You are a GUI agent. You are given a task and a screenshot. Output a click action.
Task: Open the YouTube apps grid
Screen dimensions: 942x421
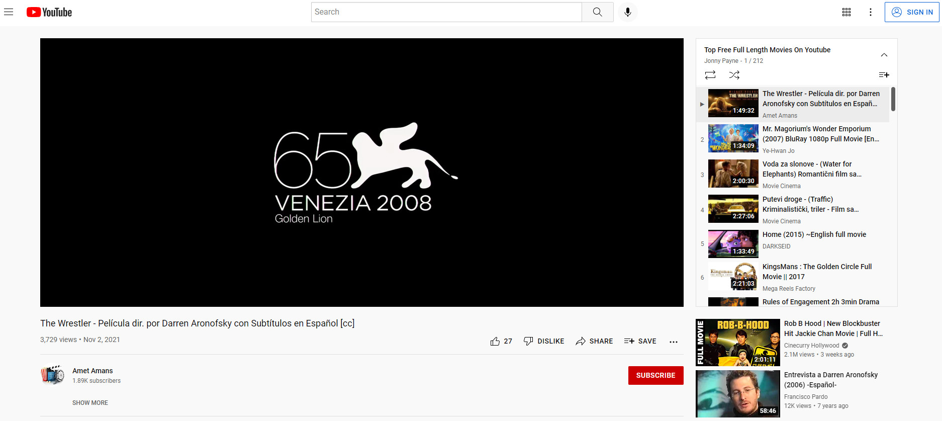[x=846, y=12]
